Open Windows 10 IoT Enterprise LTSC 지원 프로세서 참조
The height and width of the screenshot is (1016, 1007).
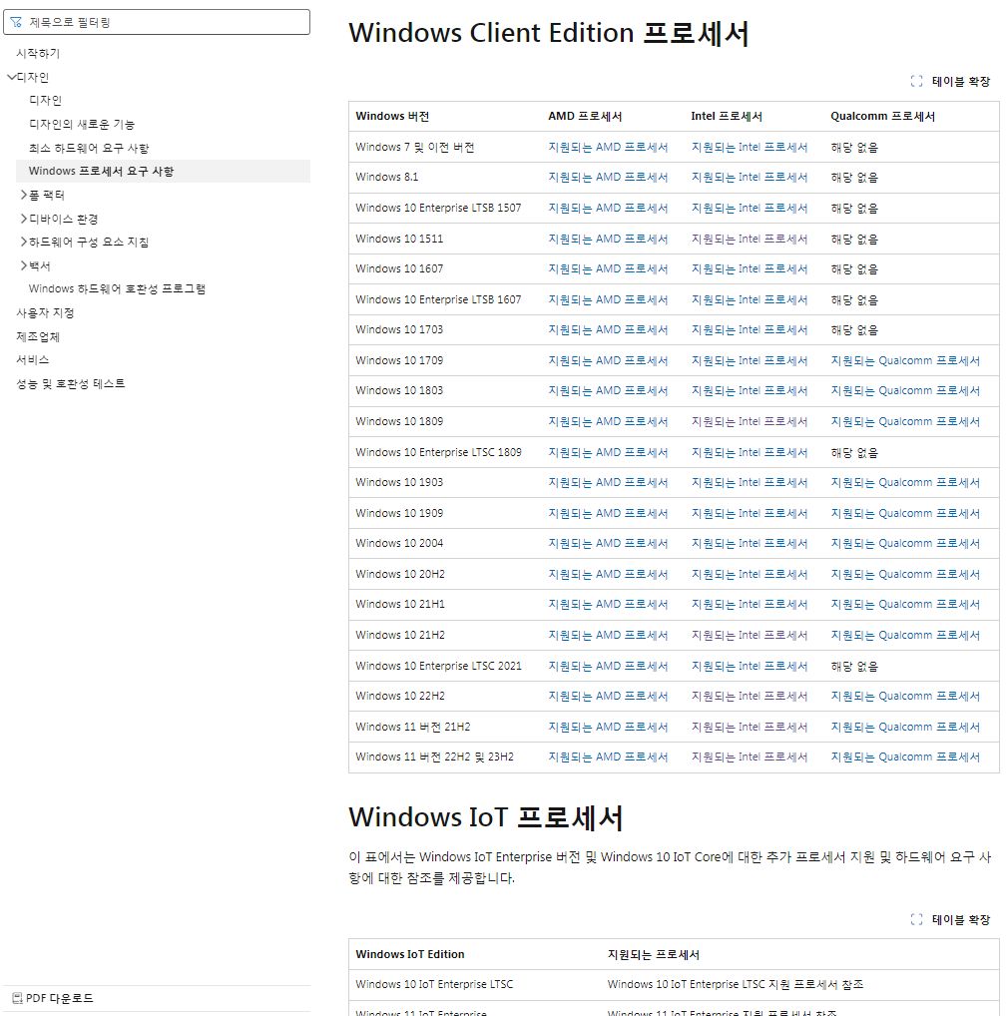[x=735, y=984]
